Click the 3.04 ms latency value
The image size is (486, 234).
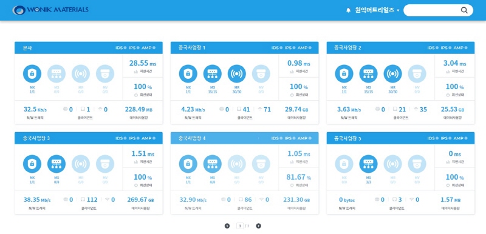454,64
